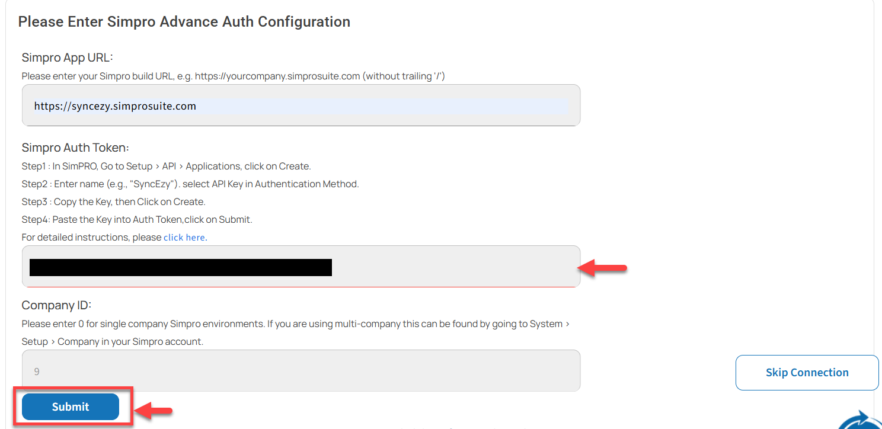Select the 'Simpro App URL:' label
This screenshot has width=882, height=429.
tap(68, 57)
